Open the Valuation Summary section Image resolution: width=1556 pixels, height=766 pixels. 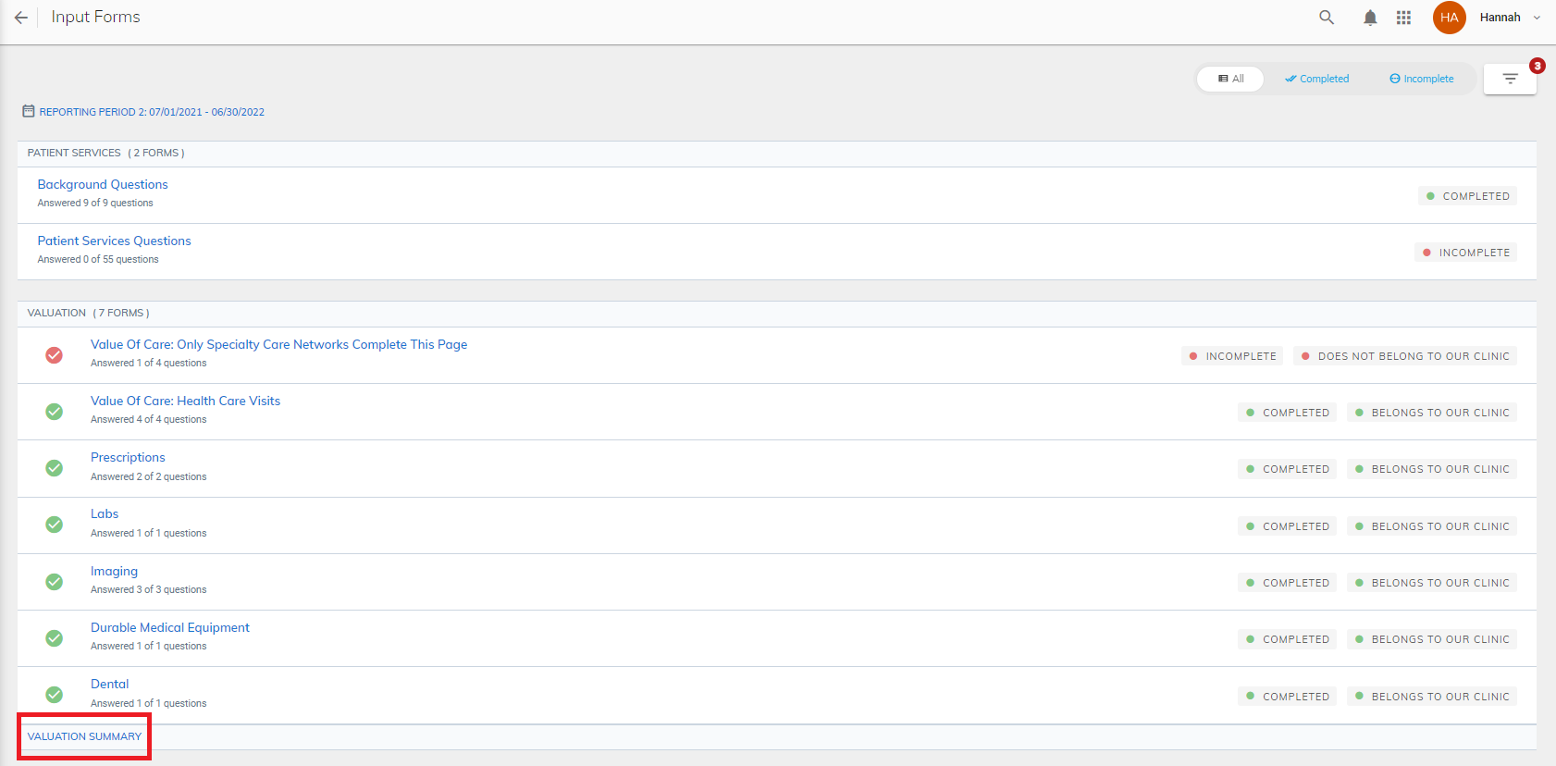click(84, 736)
